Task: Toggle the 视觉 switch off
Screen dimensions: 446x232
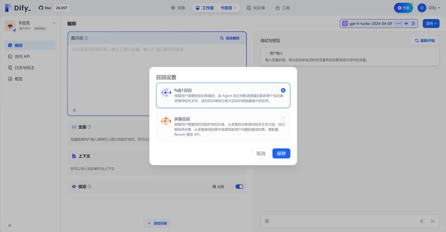Action: click(x=239, y=187)
